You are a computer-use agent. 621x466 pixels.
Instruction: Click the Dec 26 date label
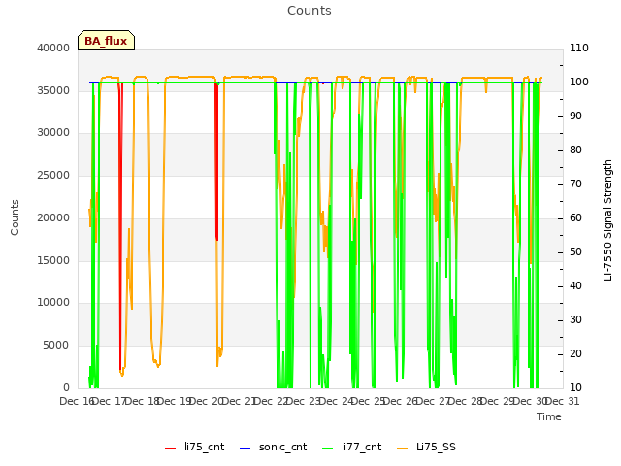[401, 401]
